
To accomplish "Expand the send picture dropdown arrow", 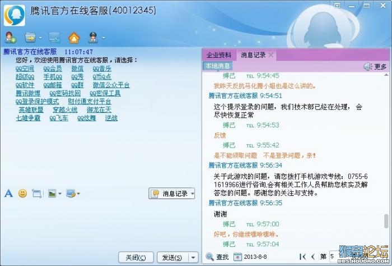I will click(60, 194).
